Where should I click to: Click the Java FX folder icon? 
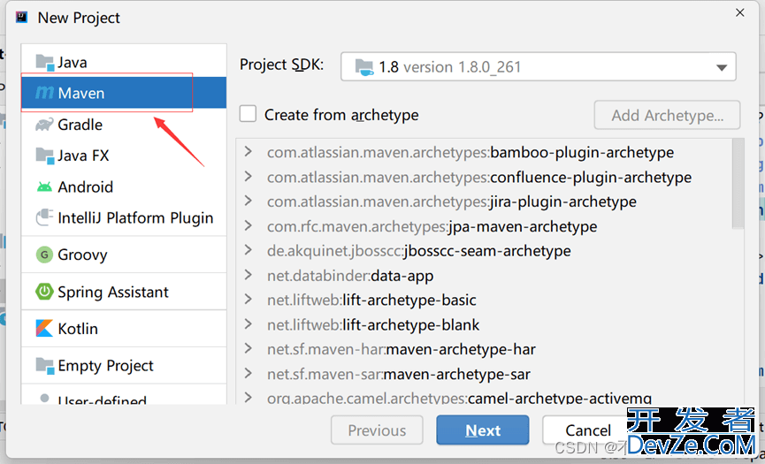pos(44,156)
